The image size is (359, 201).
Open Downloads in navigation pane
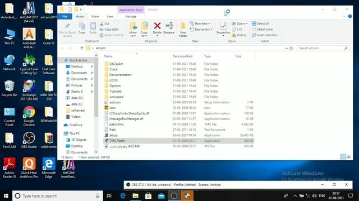click(x=79, y=73)
